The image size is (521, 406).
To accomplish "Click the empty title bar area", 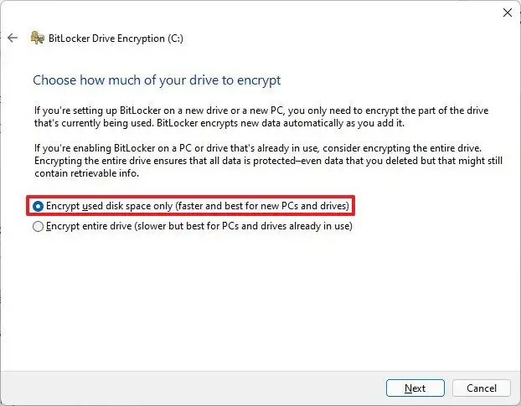I will pyautogui.click(x=251, y=13).
